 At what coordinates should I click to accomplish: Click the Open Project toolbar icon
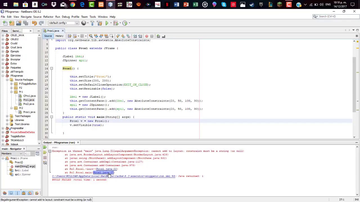[19, 23]
